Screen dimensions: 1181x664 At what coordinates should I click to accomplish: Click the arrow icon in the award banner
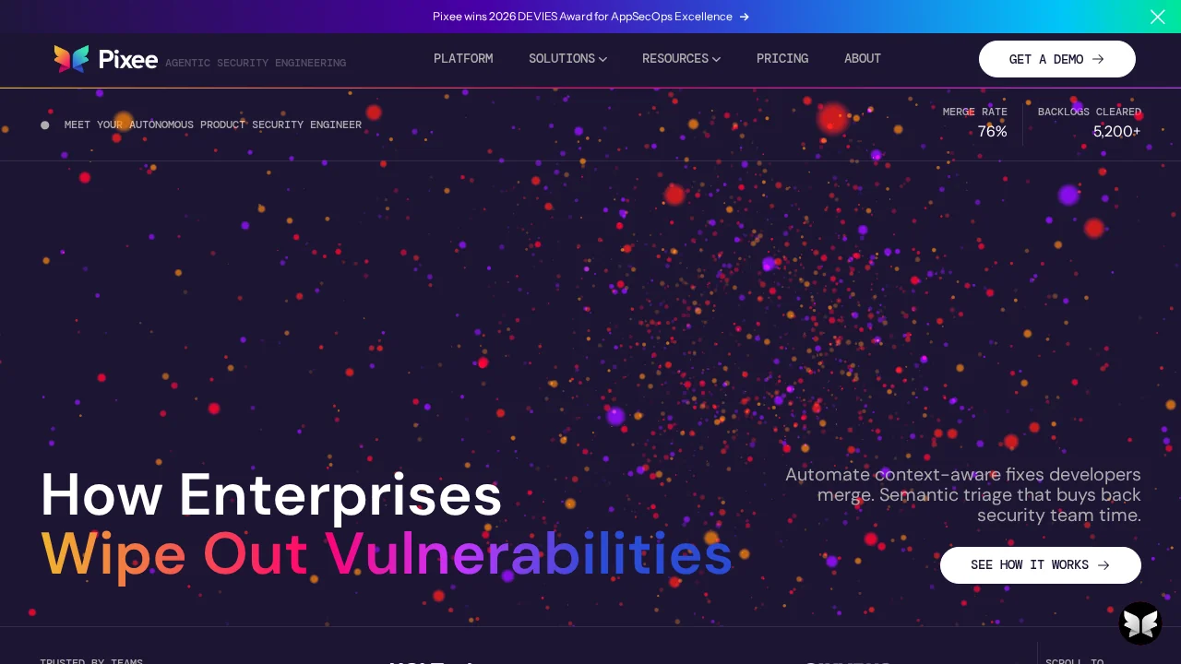(745, 17)
